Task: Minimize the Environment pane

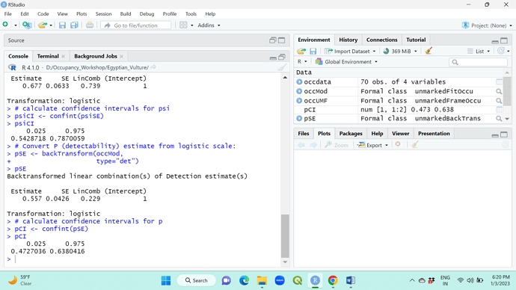Action: [x=495, y=41]
